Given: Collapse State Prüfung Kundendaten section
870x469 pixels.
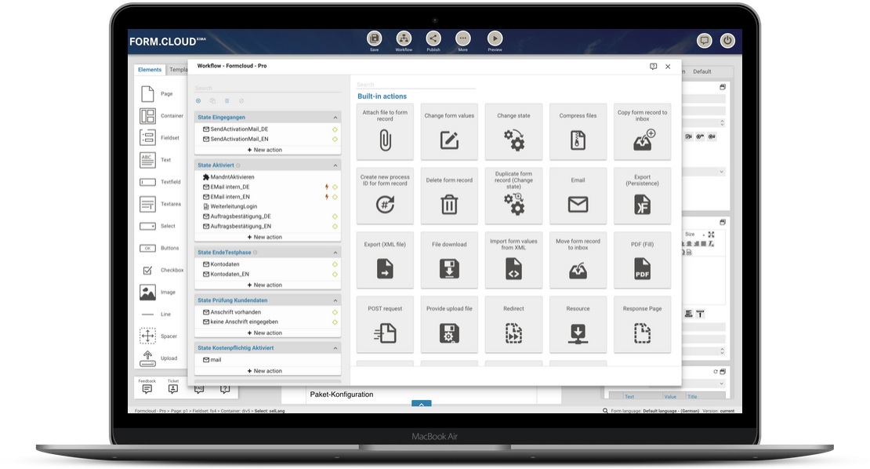Looking at the screenshot, I should 335,300.
